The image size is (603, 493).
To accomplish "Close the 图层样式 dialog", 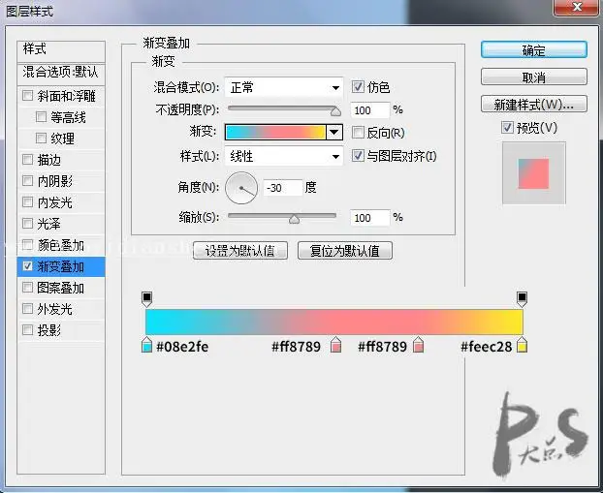I will [x=577, y=7].
